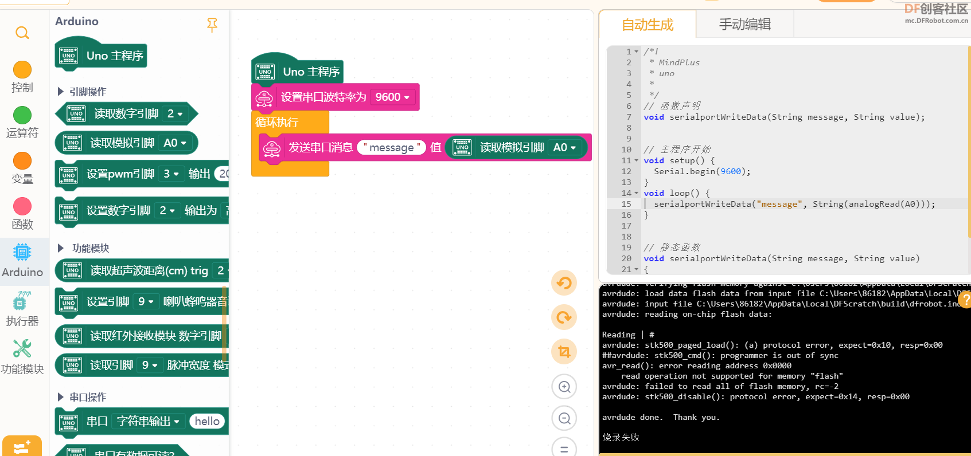Click the "message" text input on block

coord(392,148)
